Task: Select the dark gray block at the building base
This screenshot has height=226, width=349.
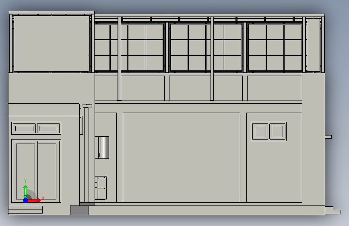Action: point(79,210)
